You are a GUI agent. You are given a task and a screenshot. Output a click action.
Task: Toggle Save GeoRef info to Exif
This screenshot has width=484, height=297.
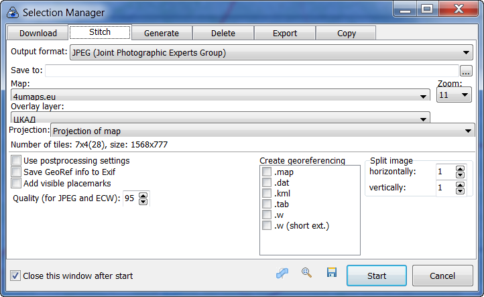tap(16, 172)
